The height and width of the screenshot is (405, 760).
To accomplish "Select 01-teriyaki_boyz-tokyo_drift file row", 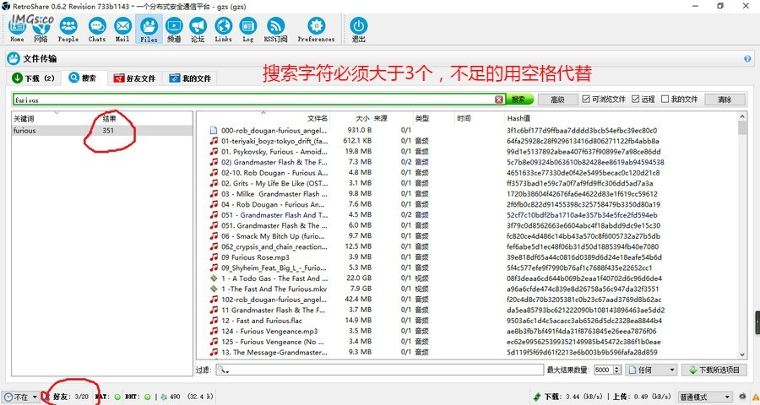I will 467,141.
